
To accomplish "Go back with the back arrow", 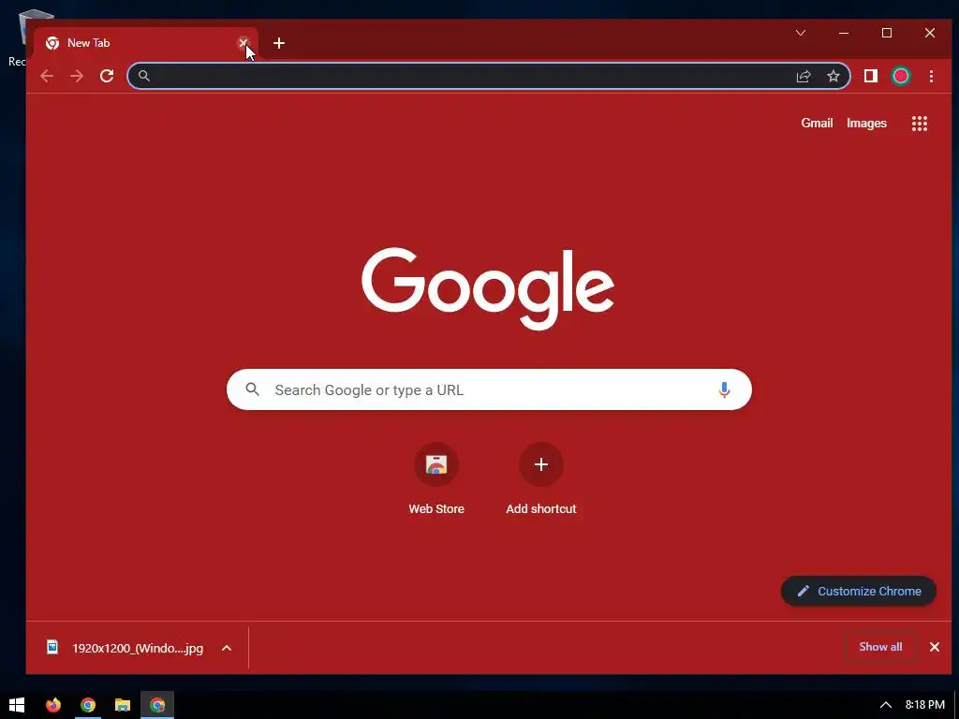I will coord(47,76).
